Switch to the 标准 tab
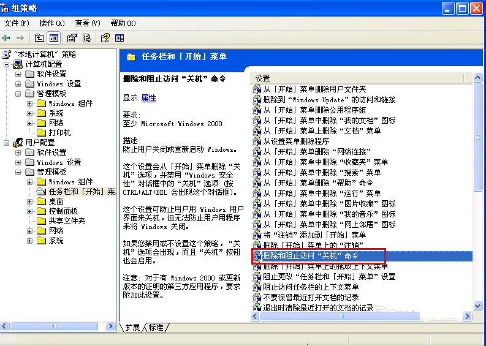486x346 pixels. tap(156, 328)
